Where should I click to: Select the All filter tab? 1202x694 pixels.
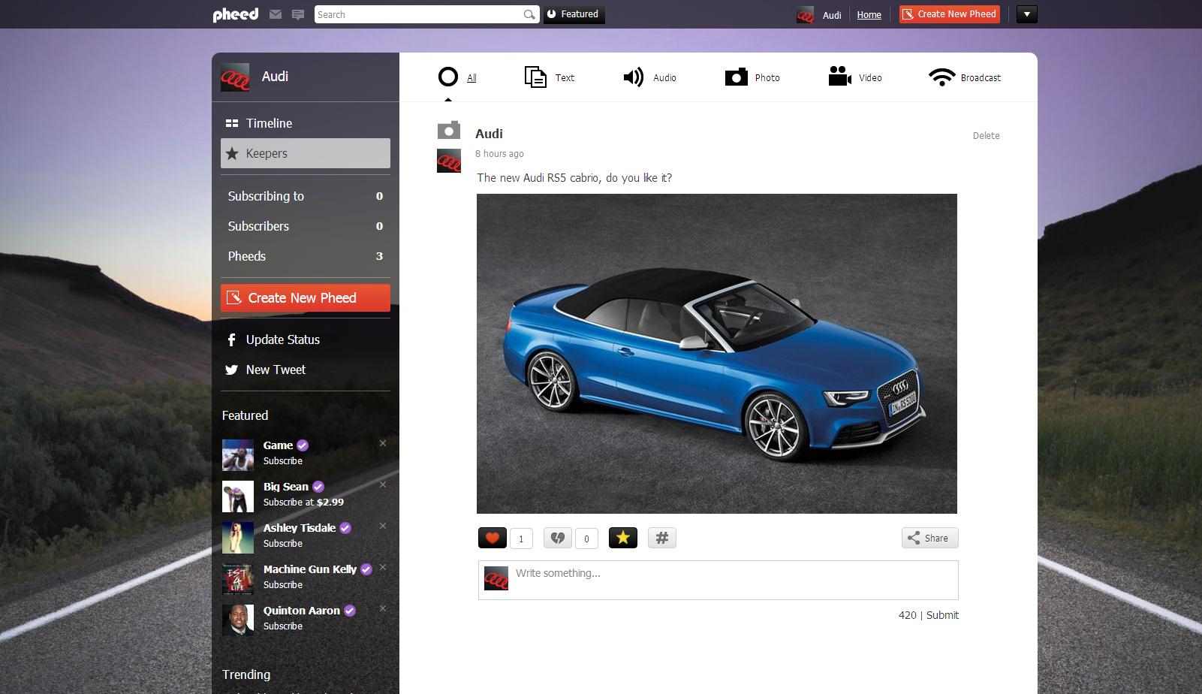click(x=457, y=77)
